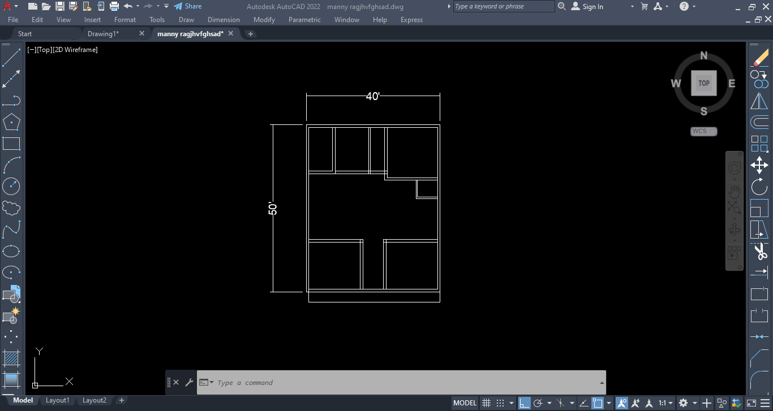Open the Draw menu
Viewport: 773px width, 411px height.
pos(186,19)
